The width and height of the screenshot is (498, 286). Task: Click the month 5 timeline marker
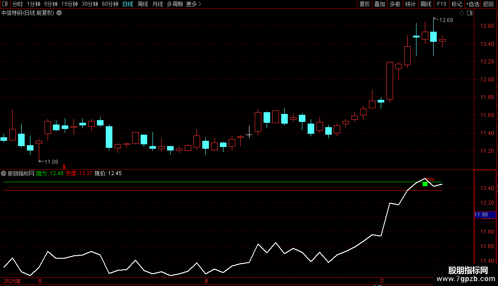(x=41, y=281)
